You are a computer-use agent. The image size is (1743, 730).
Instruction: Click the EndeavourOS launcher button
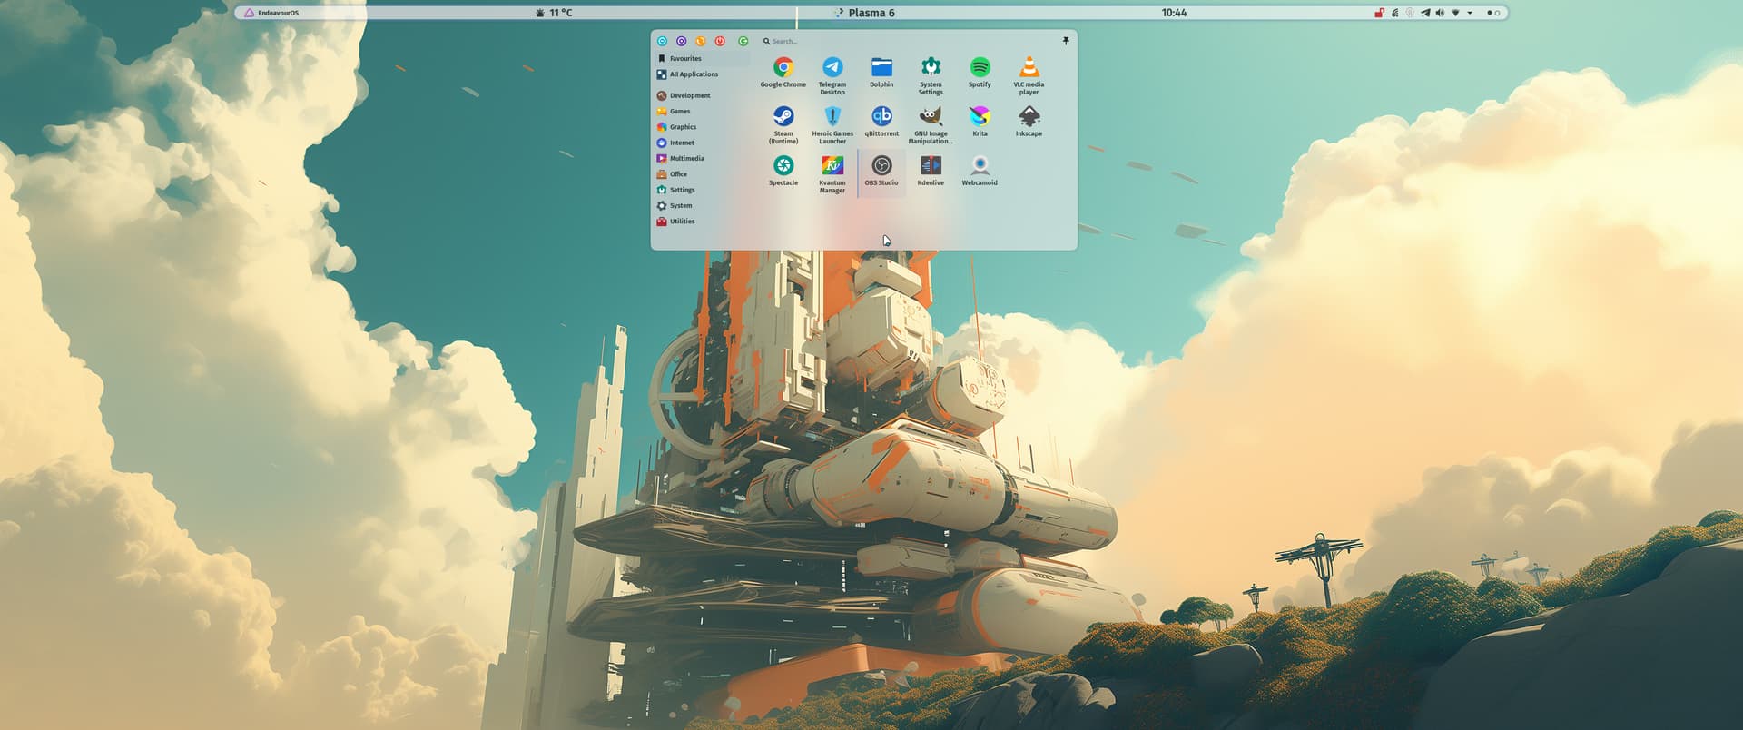click(x=271, y=13)
